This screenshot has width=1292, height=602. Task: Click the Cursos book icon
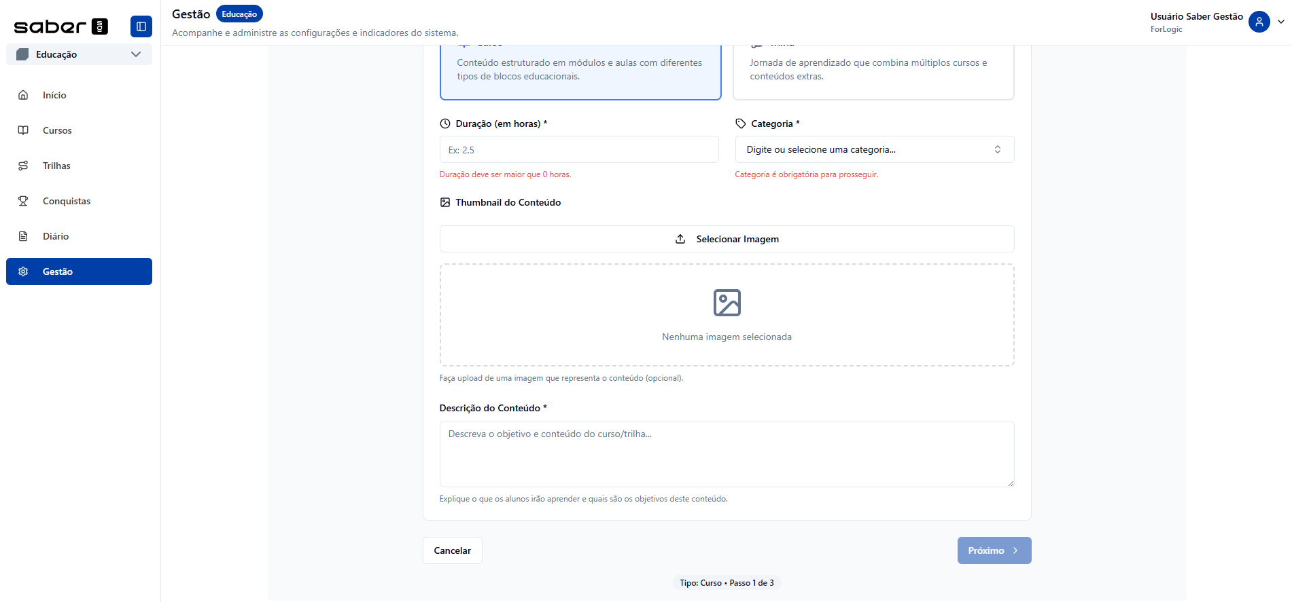(23, 130)
